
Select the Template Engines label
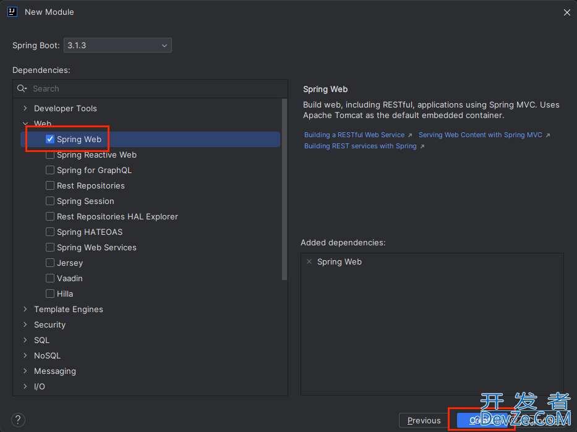click(69, 309)
